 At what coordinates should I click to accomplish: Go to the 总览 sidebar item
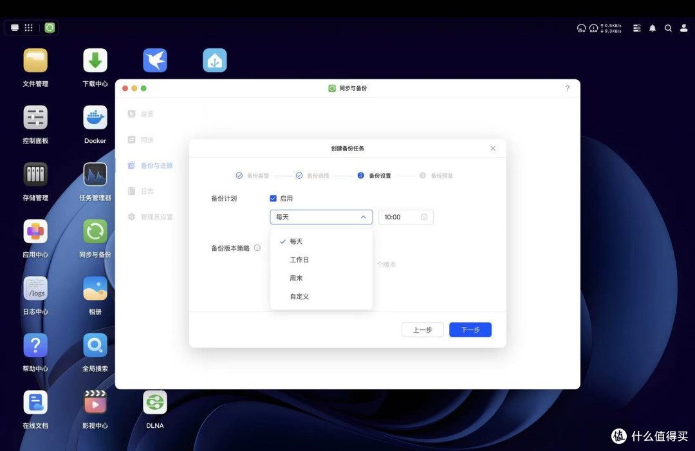tap(141, 114)
